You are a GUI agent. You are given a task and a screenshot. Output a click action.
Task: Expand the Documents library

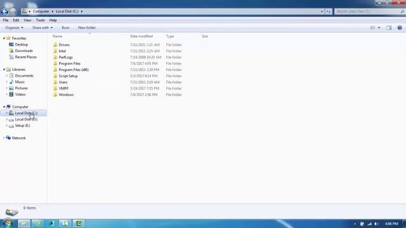tap(7, 76)
